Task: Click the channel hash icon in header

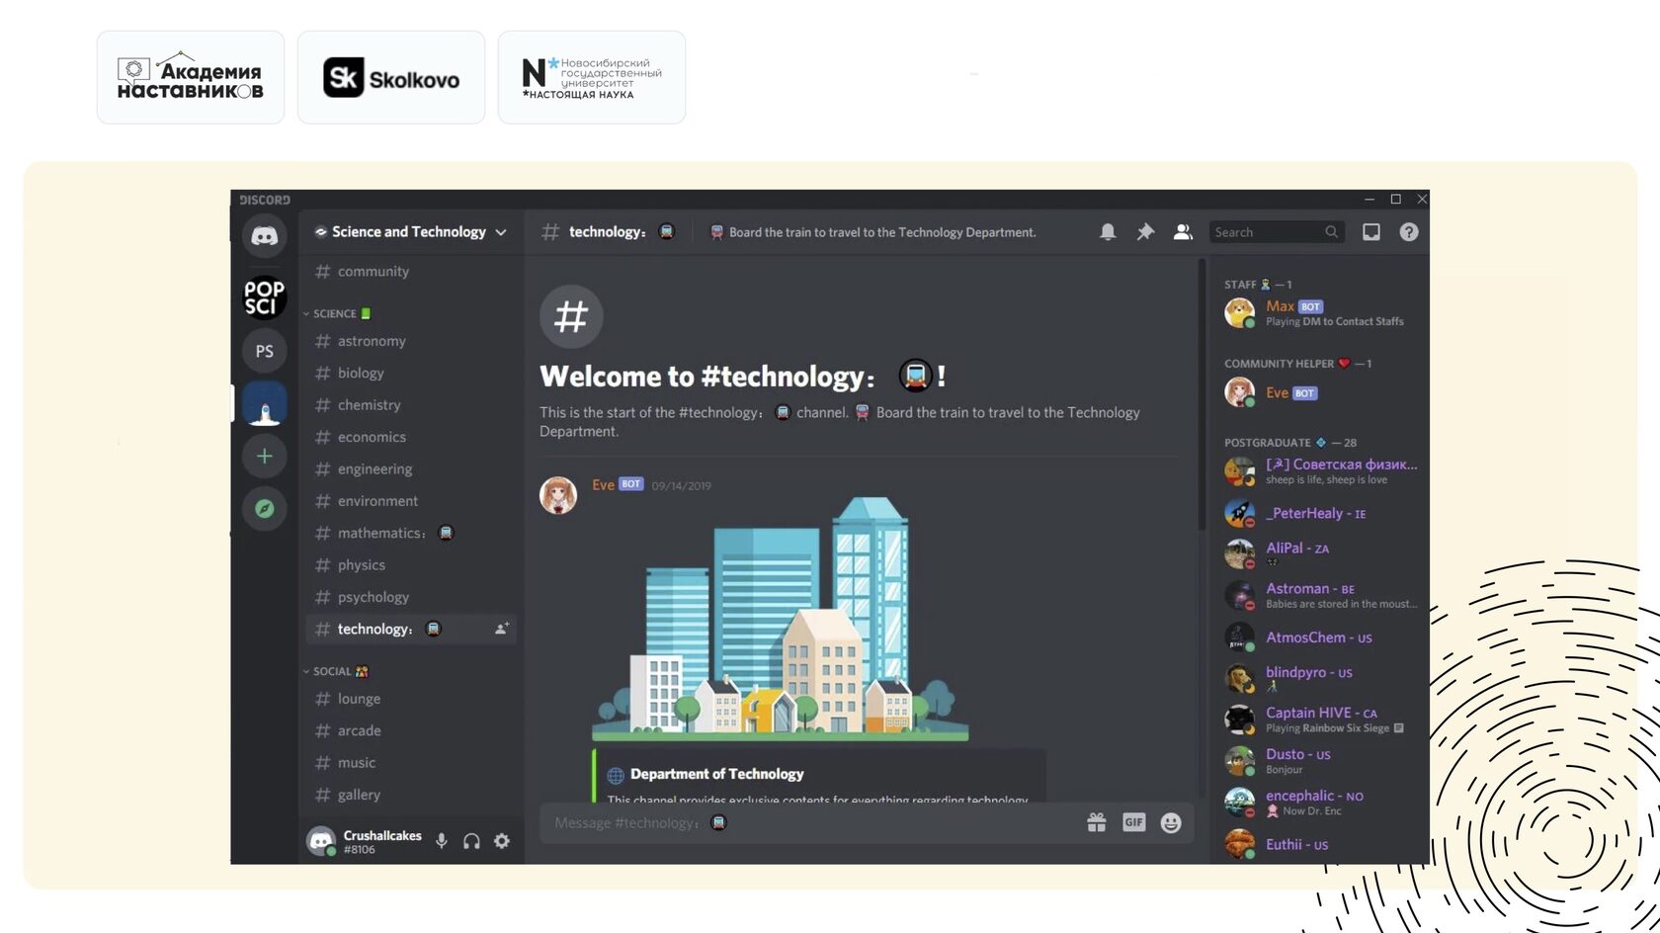Action: (550, 232)
